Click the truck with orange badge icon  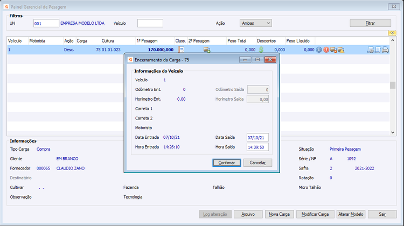click(333, 50)
